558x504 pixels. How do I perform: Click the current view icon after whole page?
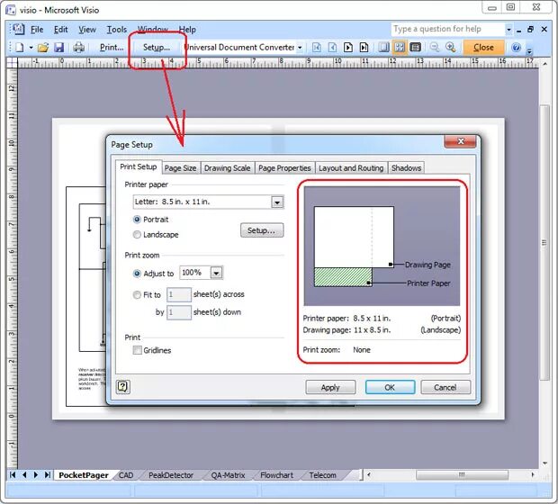point(415,48)
